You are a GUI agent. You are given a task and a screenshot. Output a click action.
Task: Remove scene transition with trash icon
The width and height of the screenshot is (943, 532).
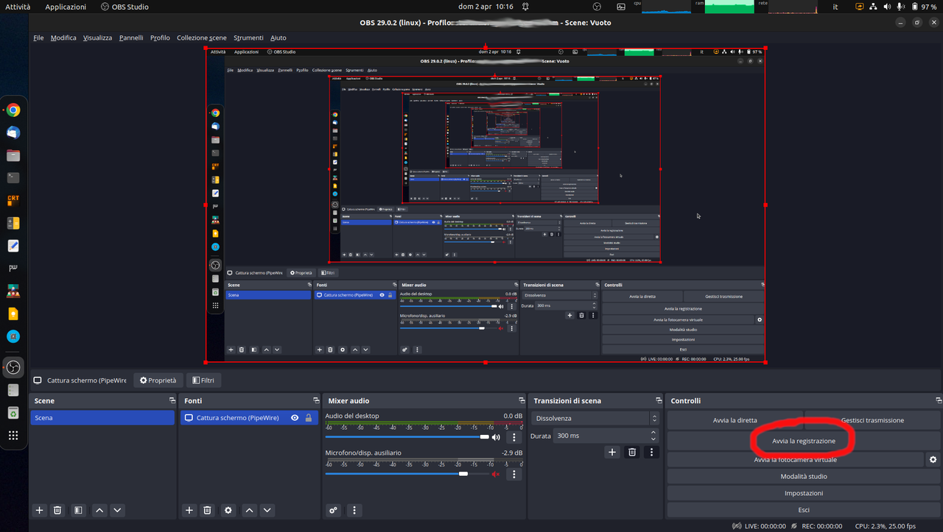tap(632, 452)
